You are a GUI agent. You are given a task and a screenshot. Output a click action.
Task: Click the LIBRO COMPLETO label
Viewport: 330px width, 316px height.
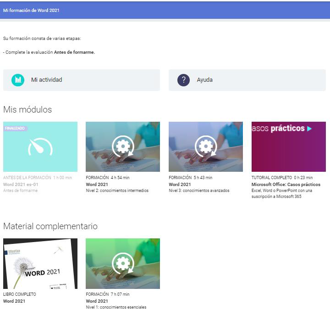[20, 294]
